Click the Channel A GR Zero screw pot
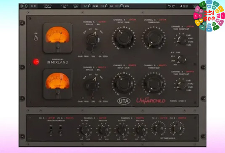The height and width of the screenshot is (153, 225). (x=103, y=52)
